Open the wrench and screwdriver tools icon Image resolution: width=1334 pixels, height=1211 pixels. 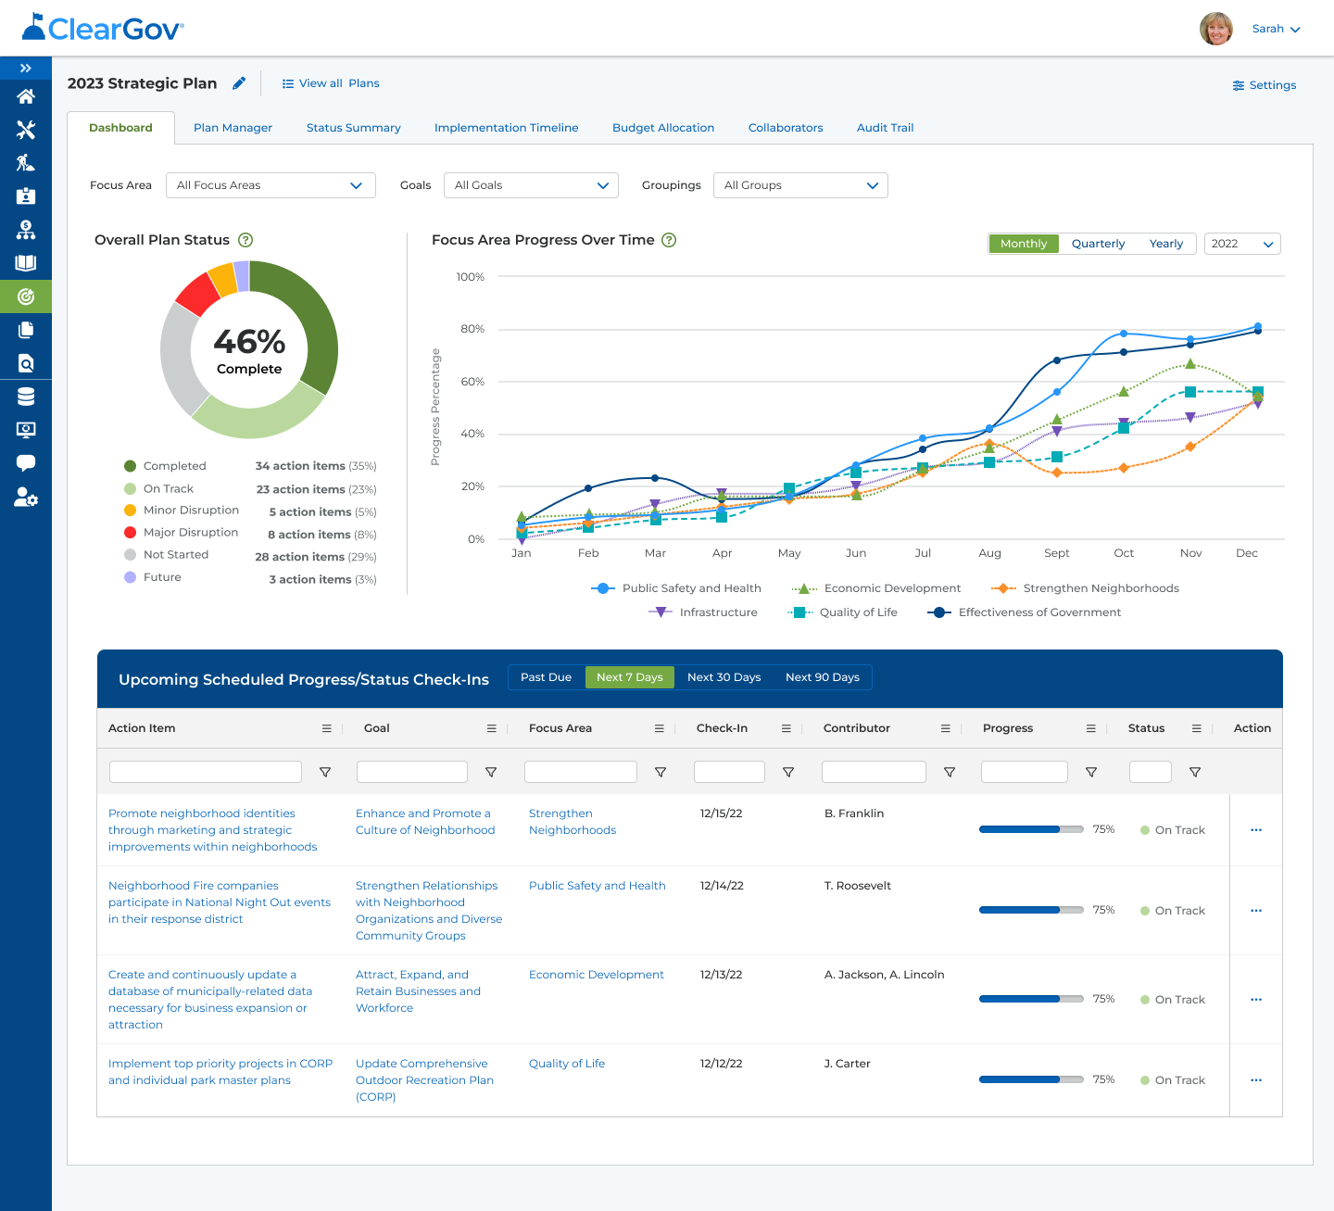pos(26,130)
